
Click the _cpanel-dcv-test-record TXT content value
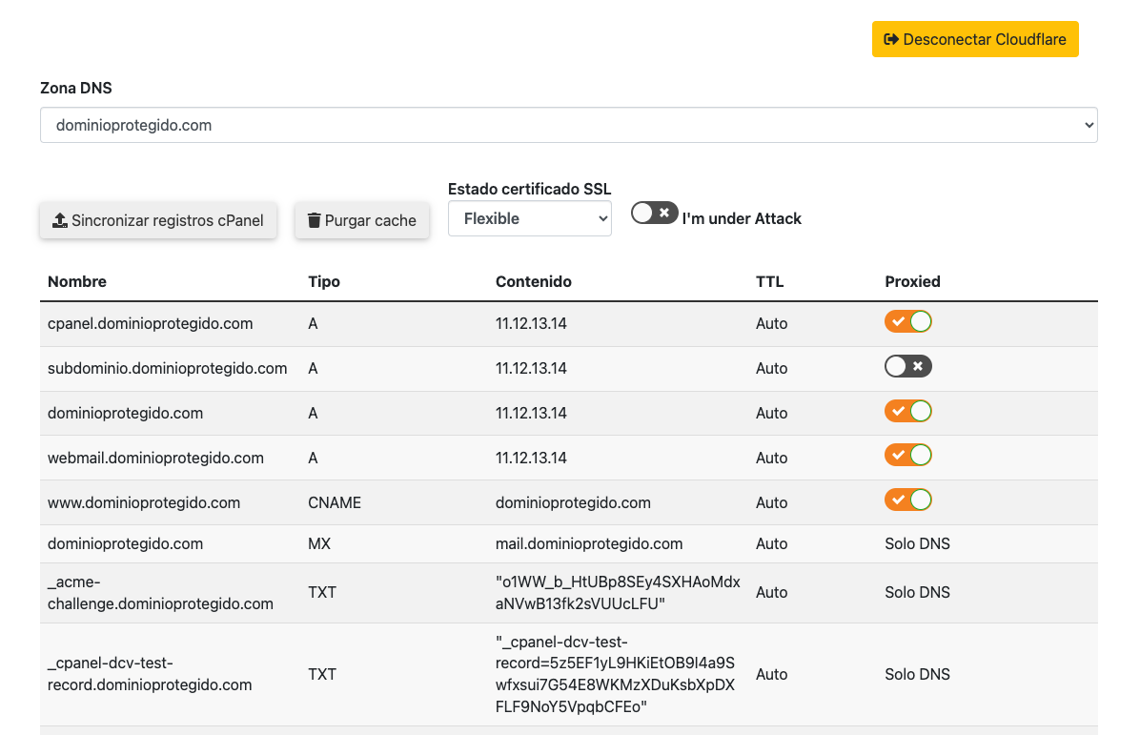615,674
